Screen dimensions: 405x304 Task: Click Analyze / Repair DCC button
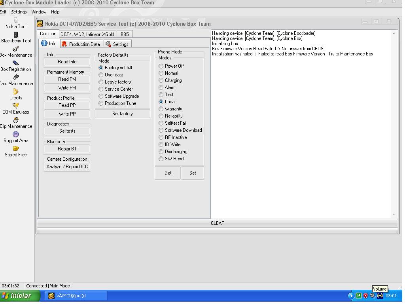[x=67, y=167]
